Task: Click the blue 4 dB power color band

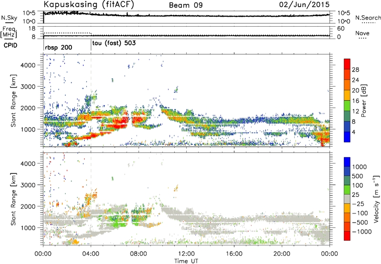Action: tap(347, 137)
